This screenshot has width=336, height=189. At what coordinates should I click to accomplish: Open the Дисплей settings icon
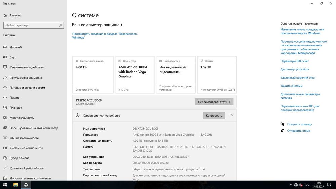pyautogui.click(x=5, y=47)
